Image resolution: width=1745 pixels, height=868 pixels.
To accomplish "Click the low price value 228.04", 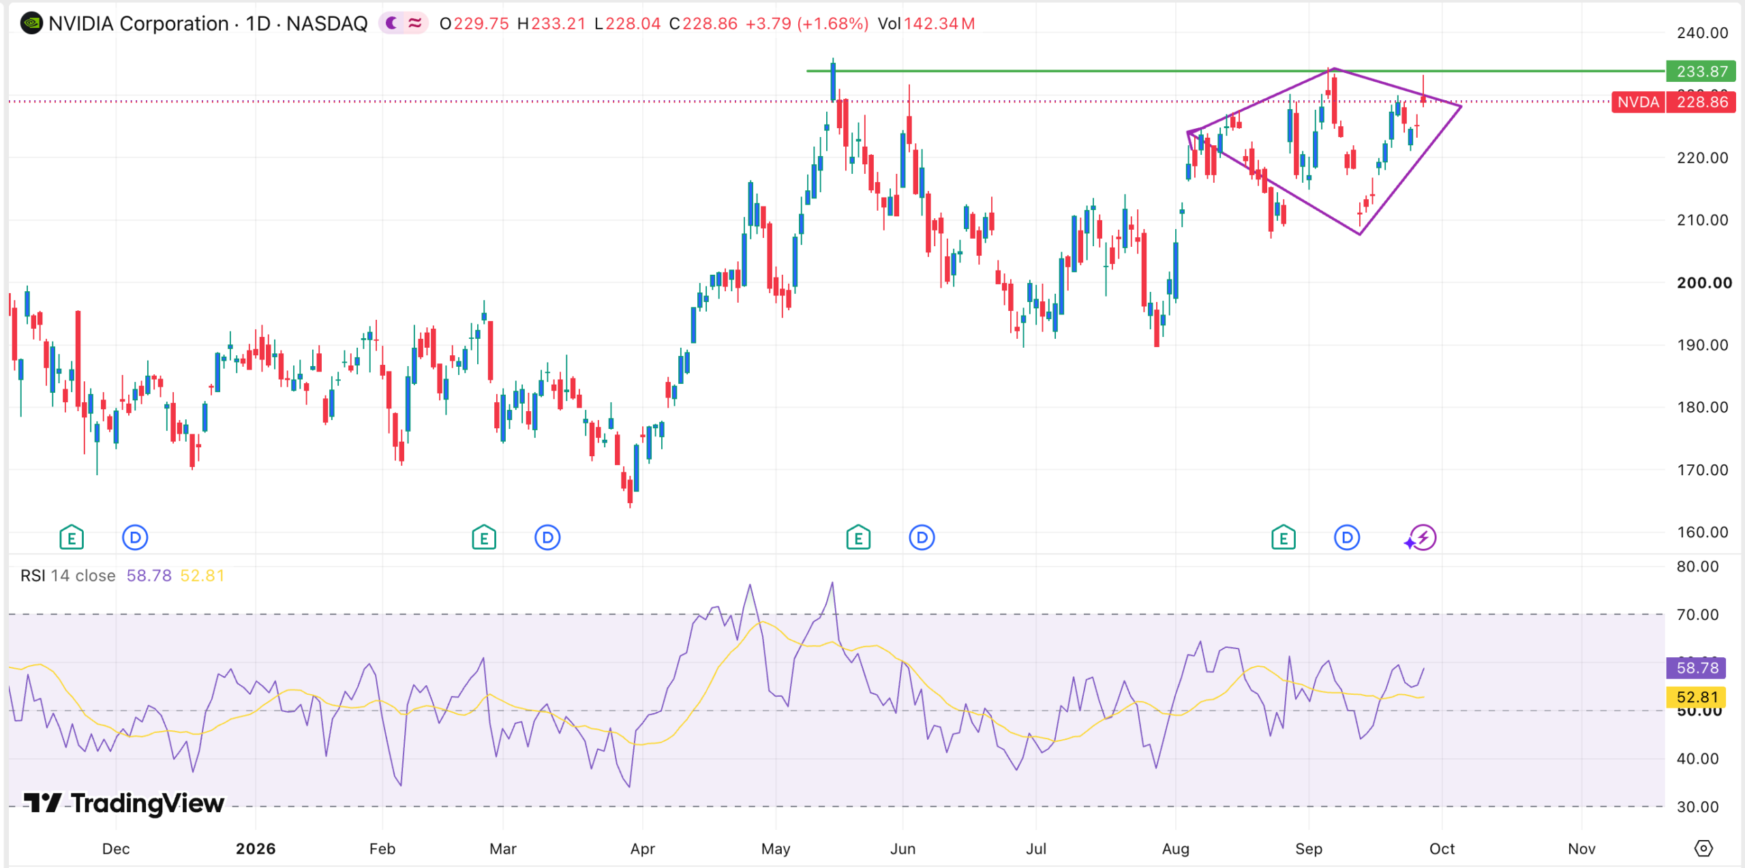I will 633,24.
